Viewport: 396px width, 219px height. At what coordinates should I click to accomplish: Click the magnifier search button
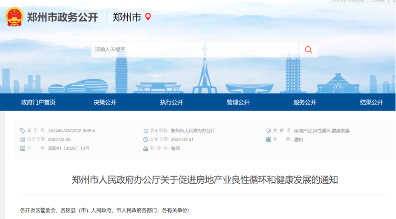coord(308,50)
